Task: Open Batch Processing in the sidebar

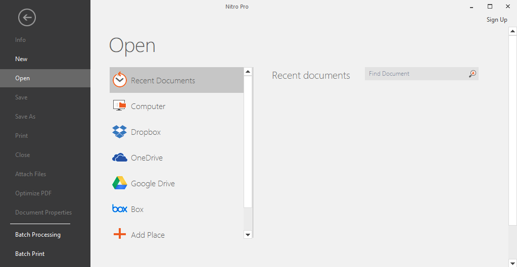Action: tap(38, 235)
